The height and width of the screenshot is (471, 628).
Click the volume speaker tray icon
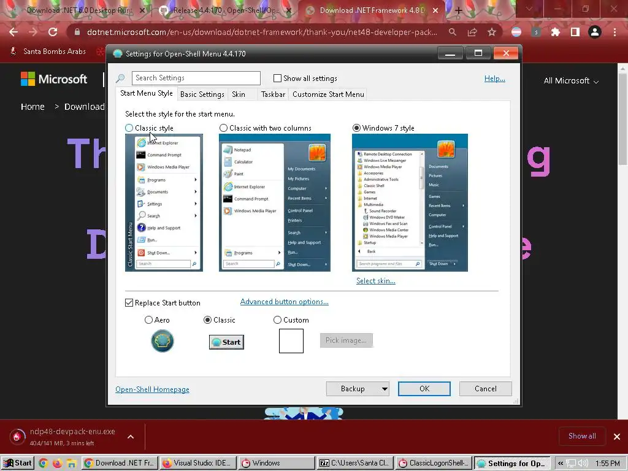click(x=583, y=464)
